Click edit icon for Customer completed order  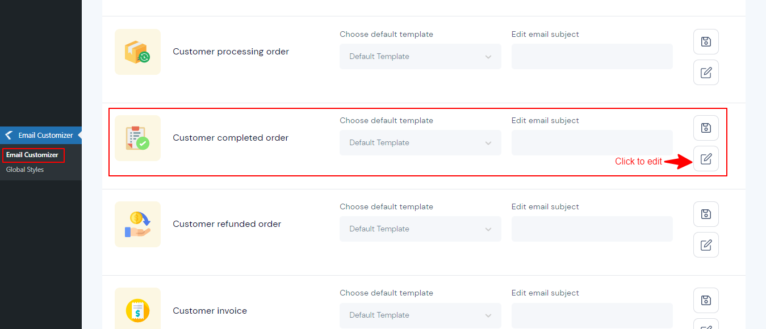[706, 158]
